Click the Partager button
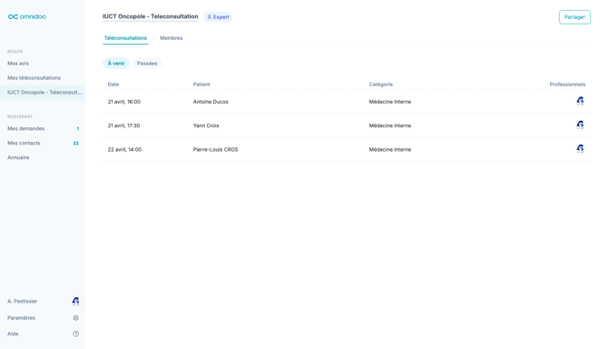Image resolution: width=608 pixels, height=349 pixels. 574,17
